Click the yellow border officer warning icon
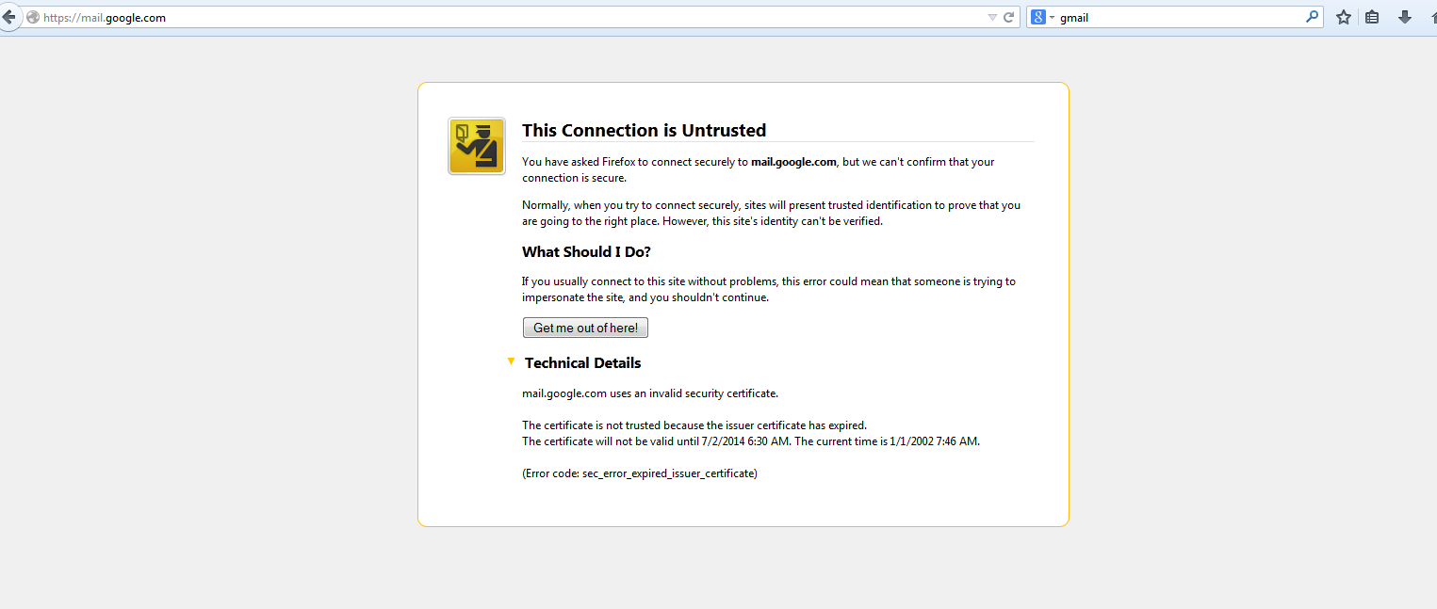The height and width of the screenshot is (609, 1437). point(477,146)
